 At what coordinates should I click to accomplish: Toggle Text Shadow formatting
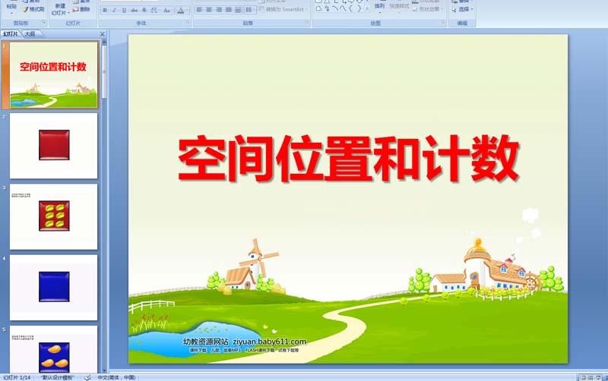pyautogui.click(x=144, y=11)
